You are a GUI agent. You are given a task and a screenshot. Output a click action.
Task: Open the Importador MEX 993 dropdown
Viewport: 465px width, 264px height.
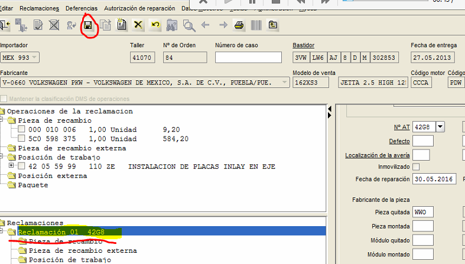pos(34,57)
